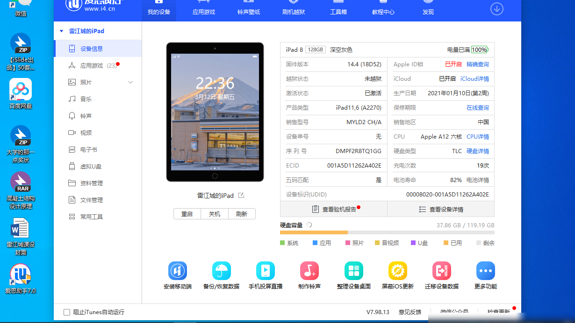Screen dimensions: 575x323
Task: Click the 硬盘容量 usage bar
Action: tap(387, 232)
